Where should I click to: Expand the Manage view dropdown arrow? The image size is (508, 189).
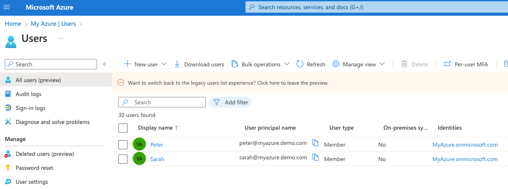pos(382,64)
